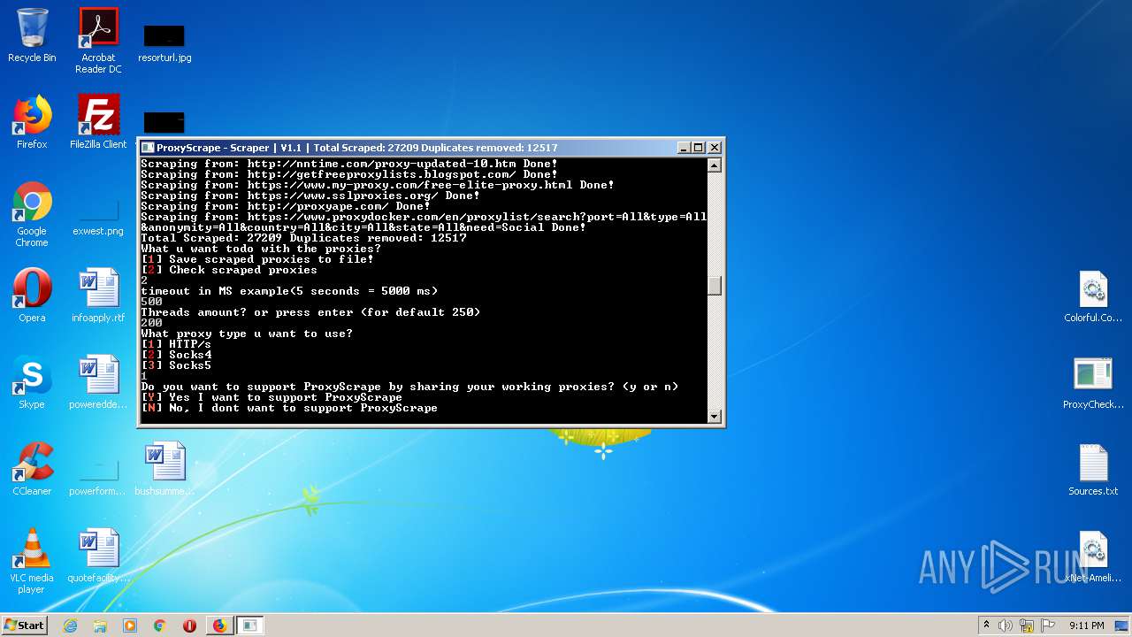
Task: Click the ProxyScrape console title bar icon
Action: pyautogui.click(x=148, y=148)
